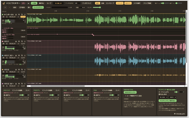Click the plus icon on メインボーカル

(x=18, y=17)
